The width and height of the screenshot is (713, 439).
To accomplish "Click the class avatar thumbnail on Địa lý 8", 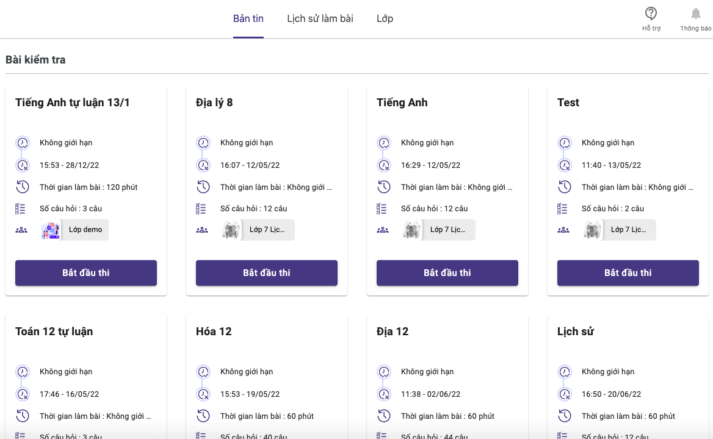I will [x=231, y=230].
